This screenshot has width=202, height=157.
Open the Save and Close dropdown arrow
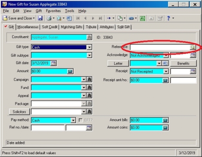[34, 18]
